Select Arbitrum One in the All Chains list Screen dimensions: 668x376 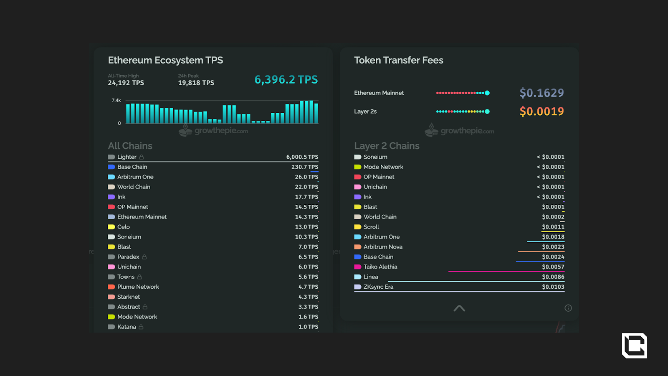pos(213,177)
